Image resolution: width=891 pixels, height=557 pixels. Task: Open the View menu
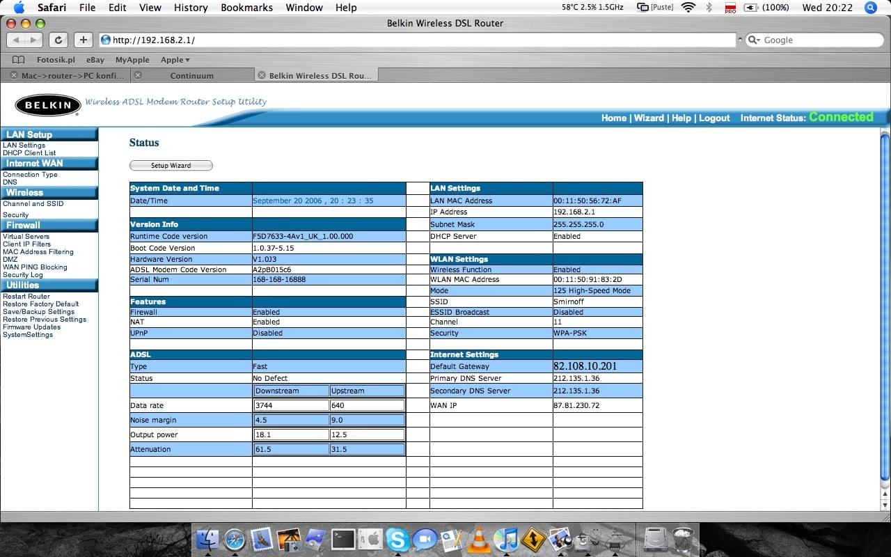pos(150,8)
